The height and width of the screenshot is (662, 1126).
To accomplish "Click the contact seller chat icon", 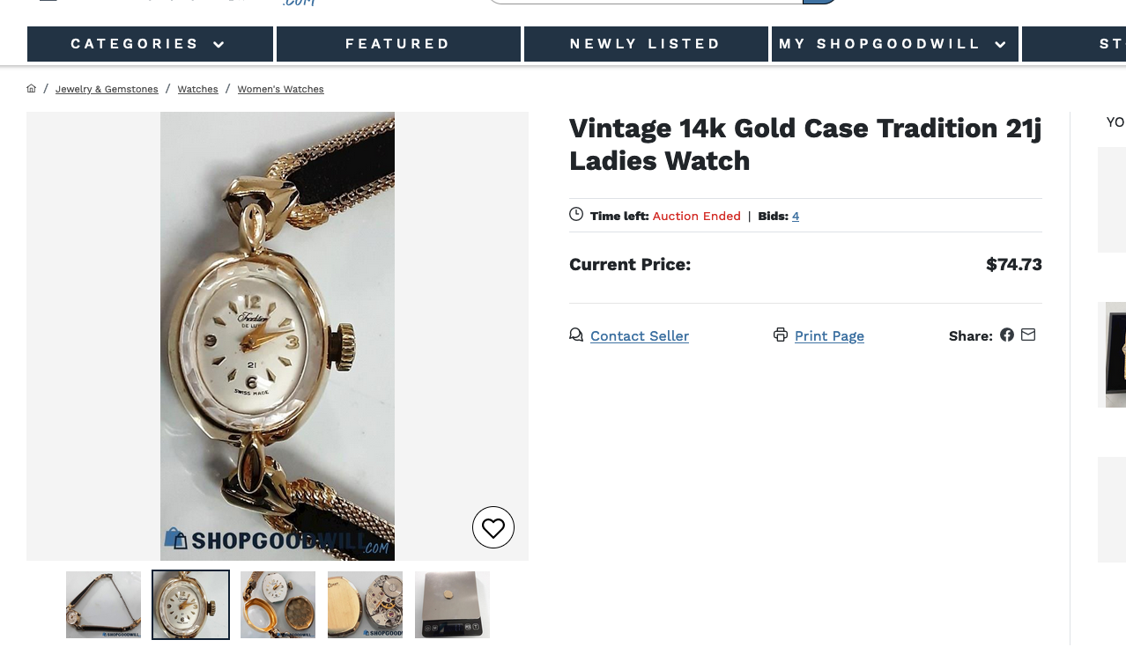I will pyautogui.click(x=576, y=335).
